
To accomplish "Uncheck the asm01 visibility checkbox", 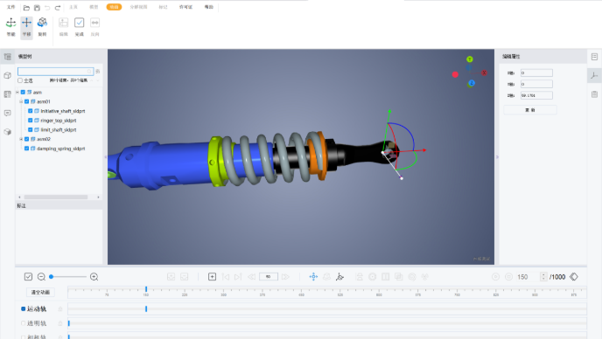I will (26, 101).
